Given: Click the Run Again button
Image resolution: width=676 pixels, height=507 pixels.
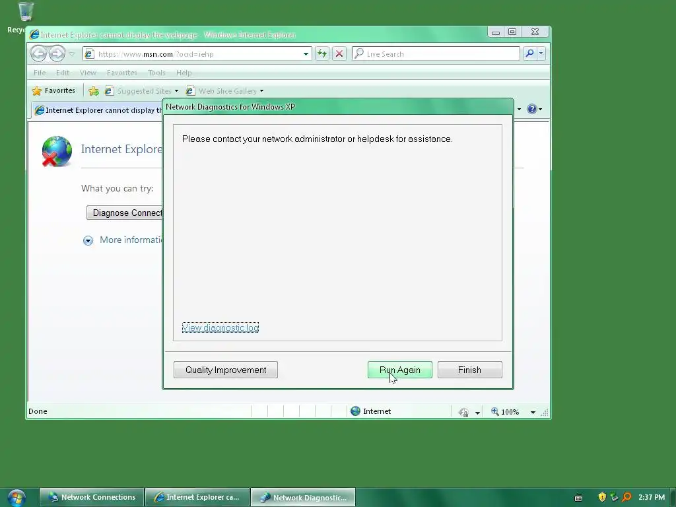Looking at the screenshot, I should (x=399, y=370).
